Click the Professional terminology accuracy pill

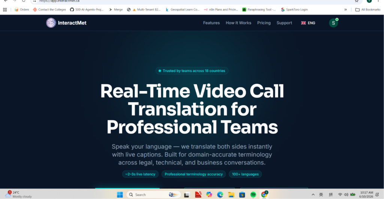coord(193,174)
